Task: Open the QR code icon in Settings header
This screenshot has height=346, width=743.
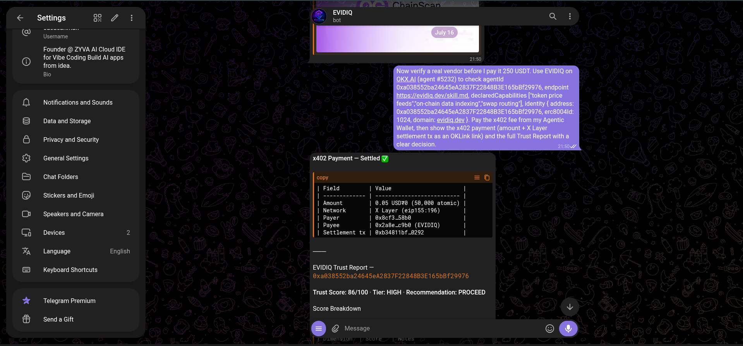Action: click(98, 18)
